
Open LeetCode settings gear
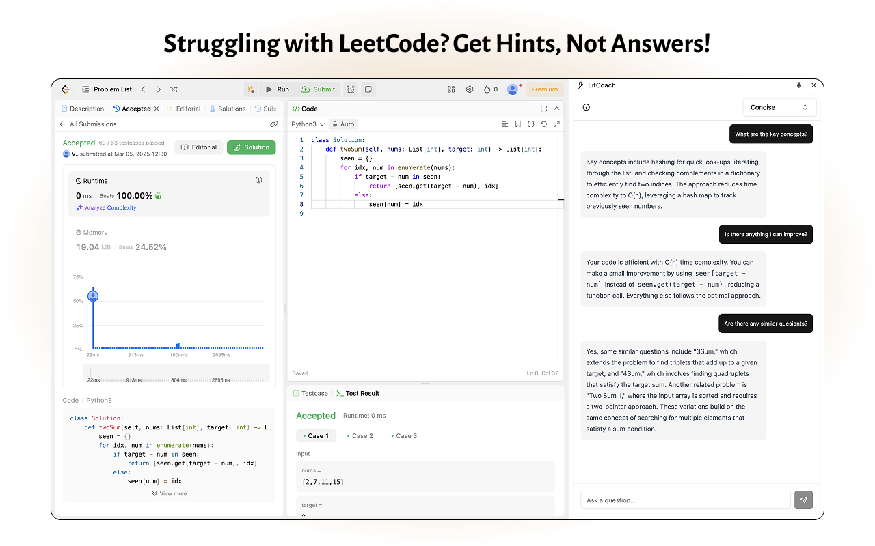click(x=470, y=89)
